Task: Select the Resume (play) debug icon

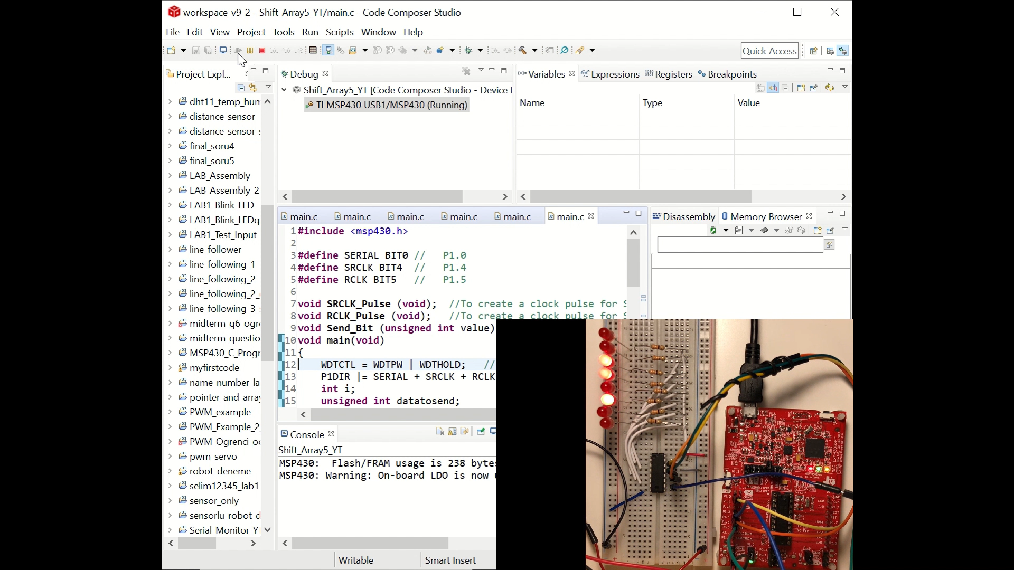Action: [x=238, y=50]
